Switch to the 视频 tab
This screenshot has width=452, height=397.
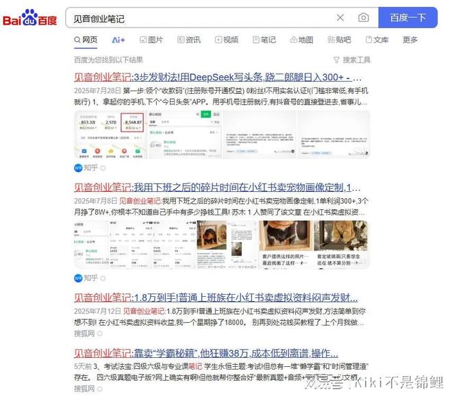point(227,40)
